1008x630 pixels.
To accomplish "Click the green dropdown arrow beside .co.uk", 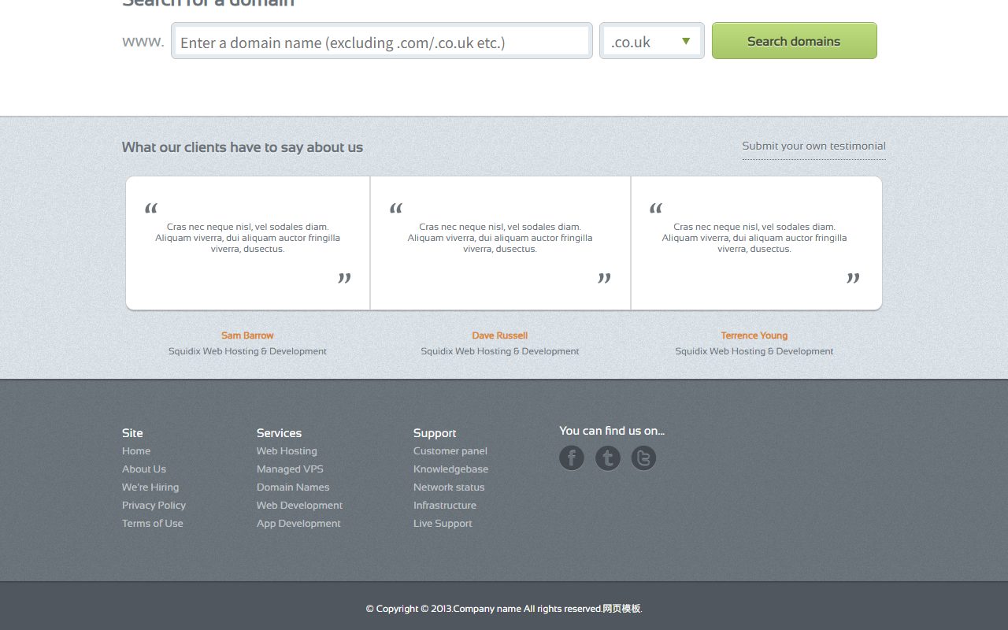I will [x=686, y=41].
